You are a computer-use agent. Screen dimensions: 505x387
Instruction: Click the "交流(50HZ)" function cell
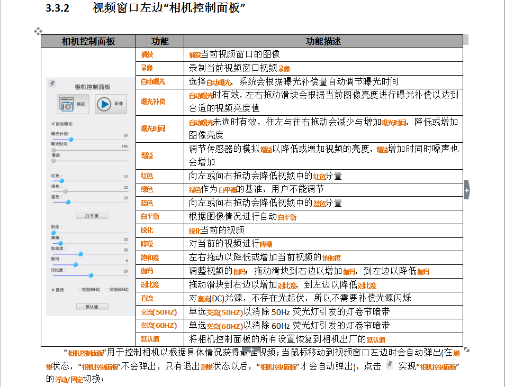[x=160, y=312]
